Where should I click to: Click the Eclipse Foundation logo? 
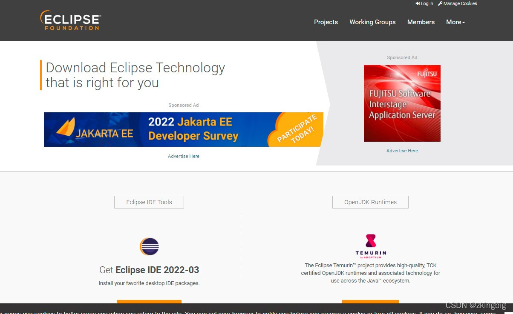click(70, 20)
